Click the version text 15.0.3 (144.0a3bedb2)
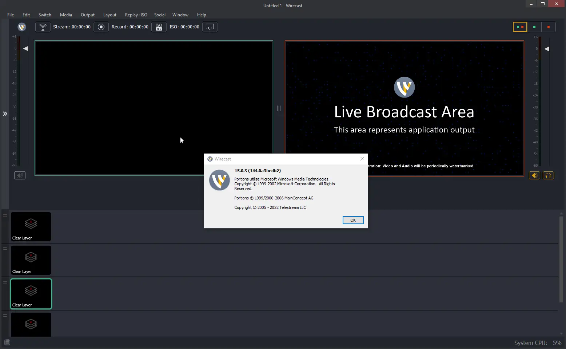This screenshot has height=349, width=566. [x=258, y=171]
